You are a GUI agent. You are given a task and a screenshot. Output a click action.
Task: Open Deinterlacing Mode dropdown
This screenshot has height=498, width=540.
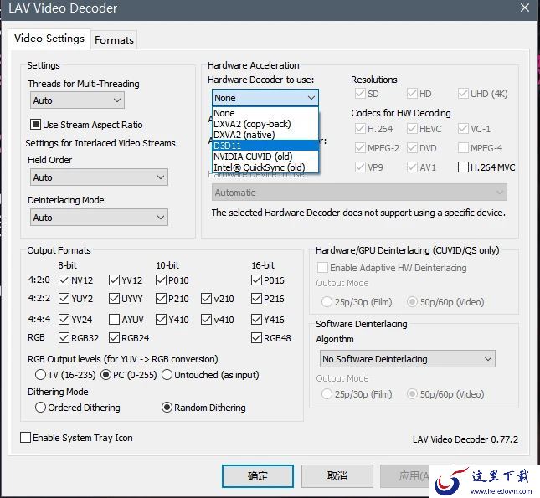[x=99, y=218]
